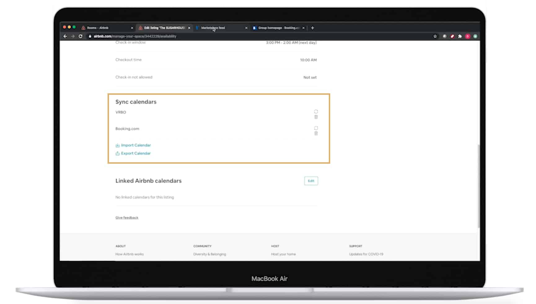Close the Edit listing SUGARHOUSE tab
The width and height of the screenshot is (536, 304).
tap(189, 28)
